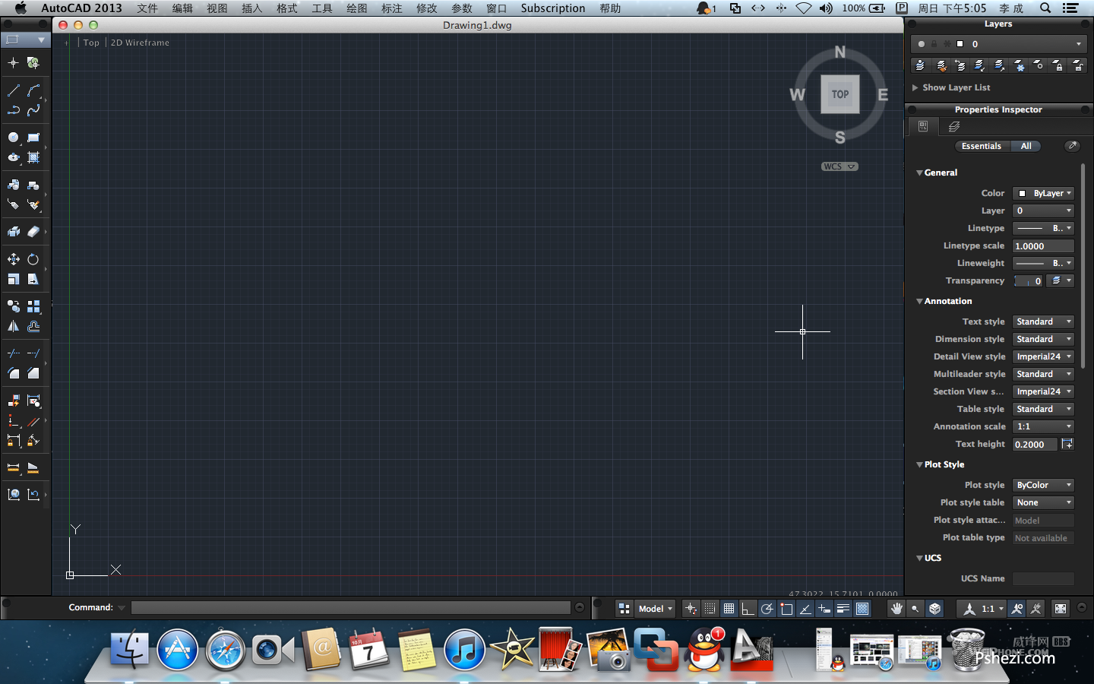1094x684 pixels.
Task: Open the 绘图 menu
Action: pyautogui.click(x=356, y=8)
